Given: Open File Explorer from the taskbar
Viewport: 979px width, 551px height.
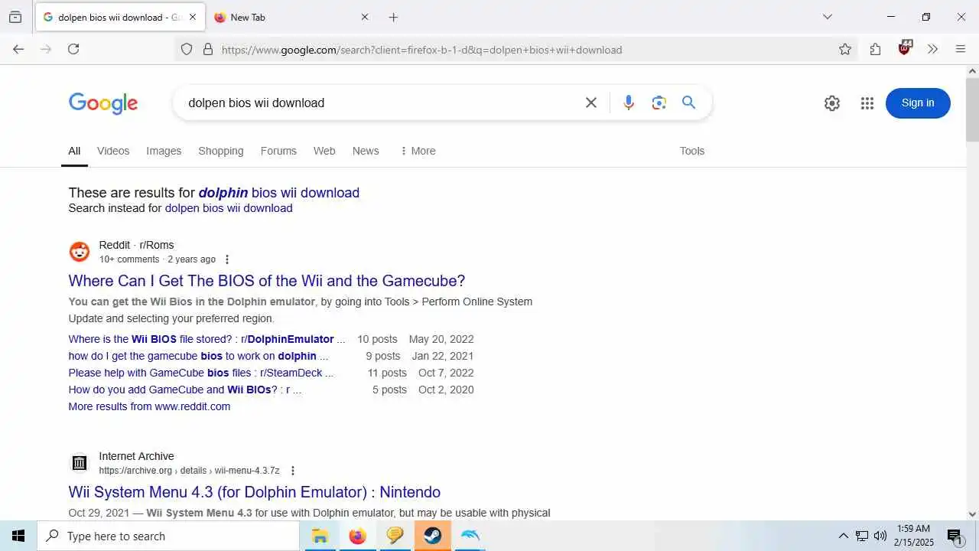Looking at the screenshot, I should click(319, 536).
